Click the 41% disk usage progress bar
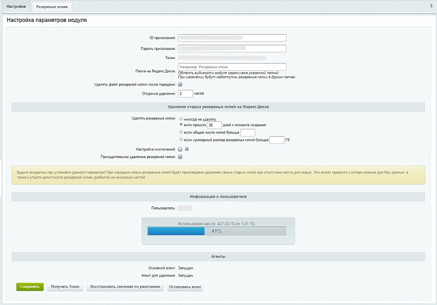Viewport: 437px width, 305px height. [x=216, y=231]
